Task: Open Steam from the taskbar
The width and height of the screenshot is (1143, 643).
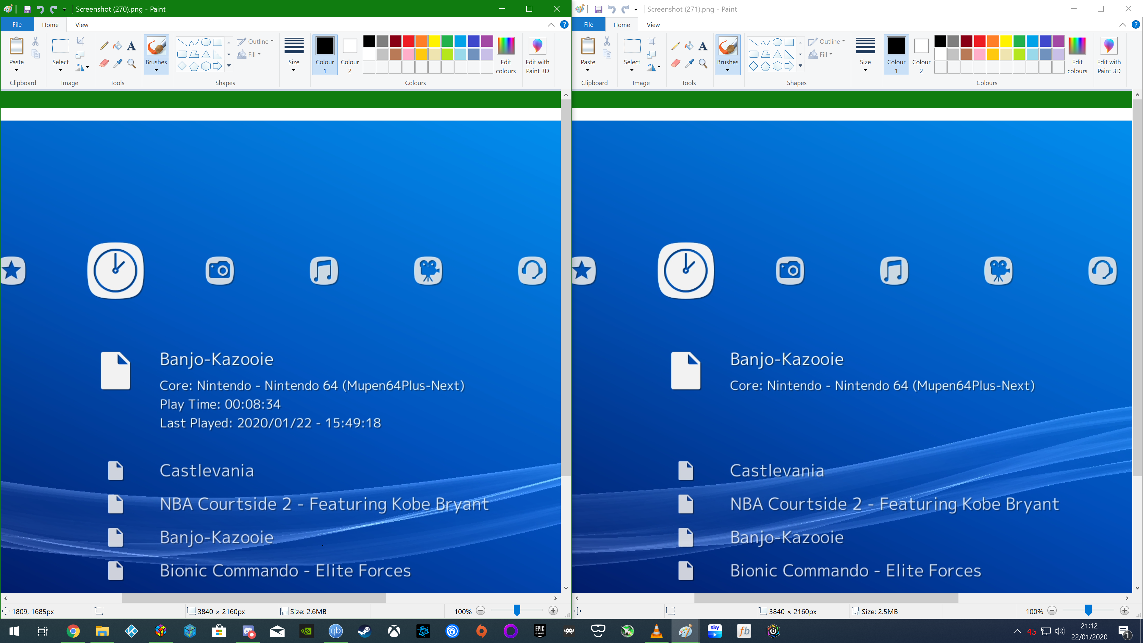Action: click(365, 631)
